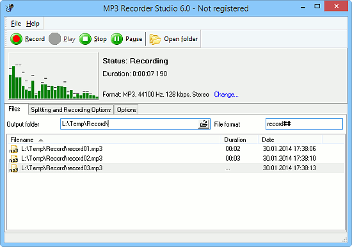352x247 pixels.
Task: Click the Open folder toolbar icon
Action: (x=155, y=39)
